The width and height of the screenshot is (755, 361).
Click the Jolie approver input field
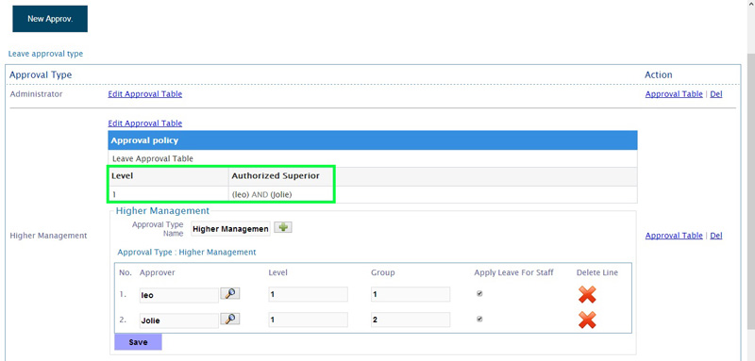178,320
